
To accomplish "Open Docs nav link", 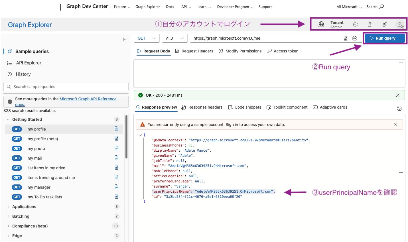I will [170, 7].
